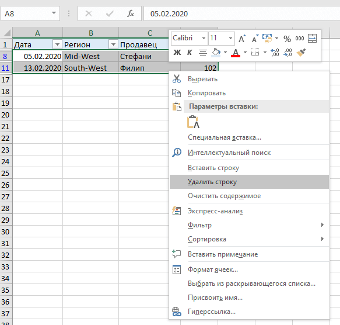Screen dimensions: 340x325
Task: Center align text via mini toolbar
Action: click(x=203, y=53)
